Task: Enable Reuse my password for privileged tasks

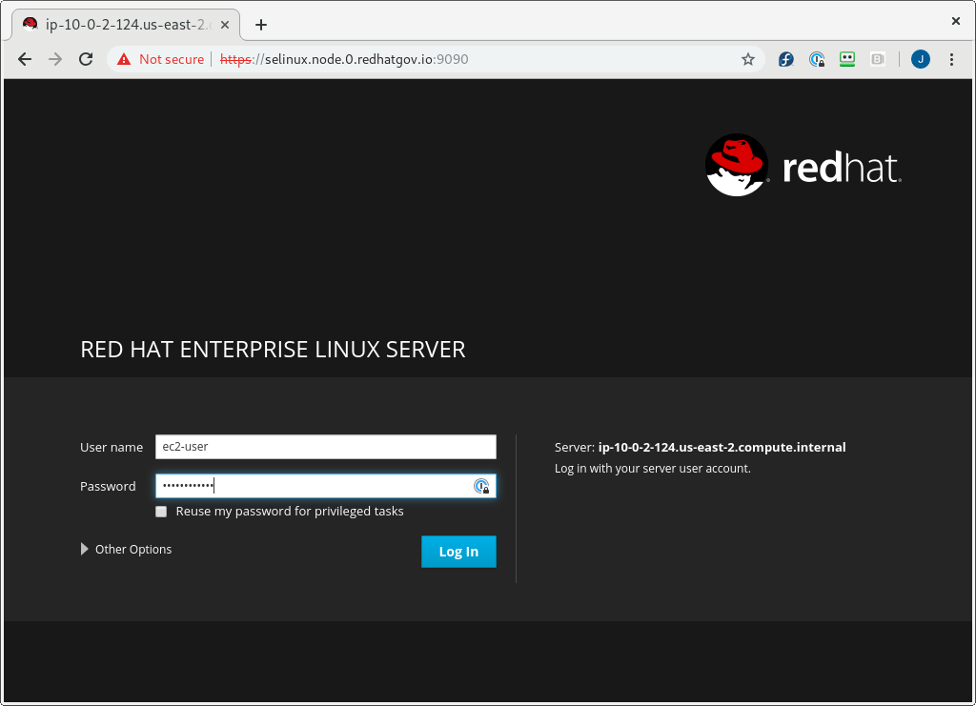Action: [161, 512]
